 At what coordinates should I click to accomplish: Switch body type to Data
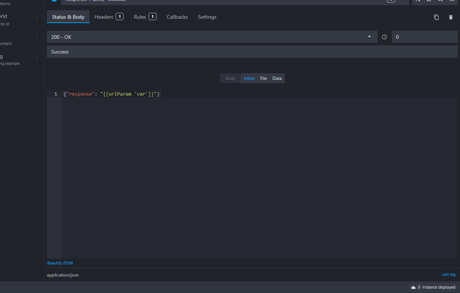(277, 78)
